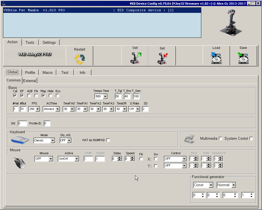Open the X axis Control dropdown
This screenshot has width=262, height=210.
[x=184, y=159]
